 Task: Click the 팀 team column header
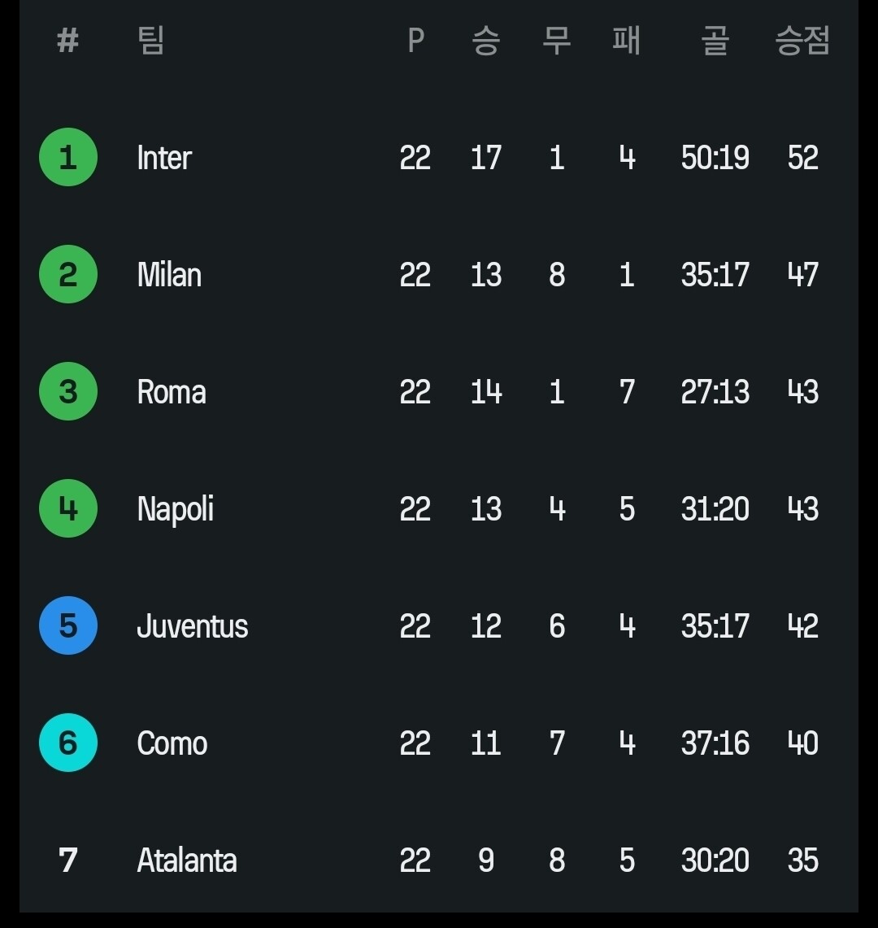pos(151,40)
